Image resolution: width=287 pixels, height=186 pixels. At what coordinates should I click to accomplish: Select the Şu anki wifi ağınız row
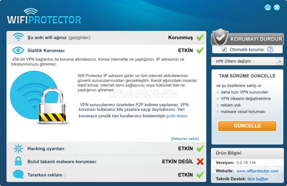(x=106, y=38)
